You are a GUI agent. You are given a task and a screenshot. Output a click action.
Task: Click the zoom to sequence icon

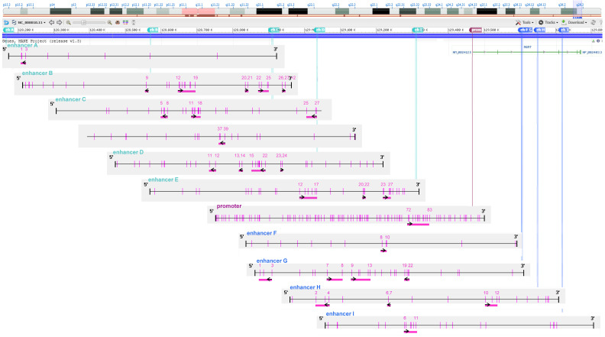tap(118, 22)
